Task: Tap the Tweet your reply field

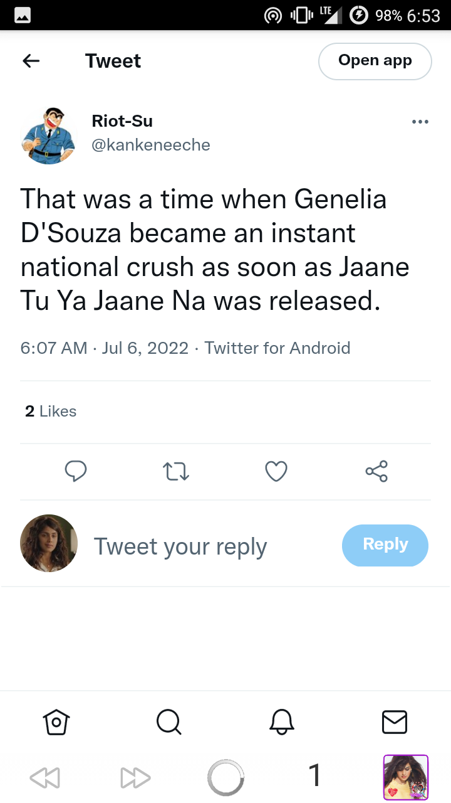Action: tap(180, 546)
